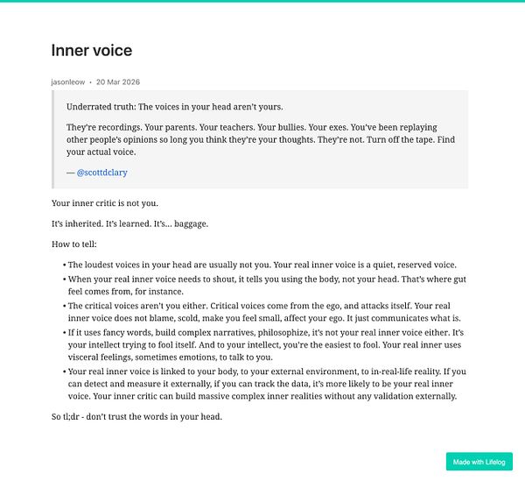Click the quote line starting "Underrated truth"

(174, 107)
